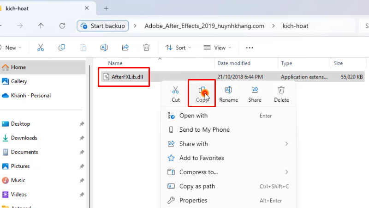Click the 21/10/2018 6:44 PM date cell
Screen dimensions: 369x208
click(240, 77)
